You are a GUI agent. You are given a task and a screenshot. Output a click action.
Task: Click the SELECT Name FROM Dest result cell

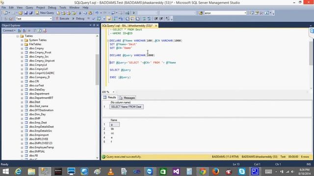[x=127, y=107]
